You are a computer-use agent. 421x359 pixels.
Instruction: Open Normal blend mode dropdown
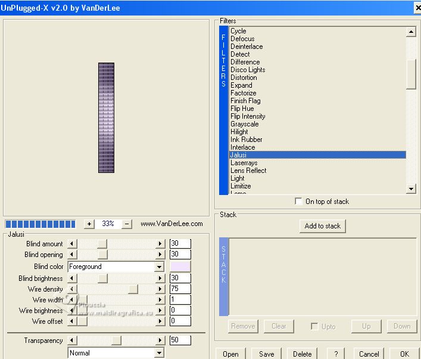(x=159, y=353)
